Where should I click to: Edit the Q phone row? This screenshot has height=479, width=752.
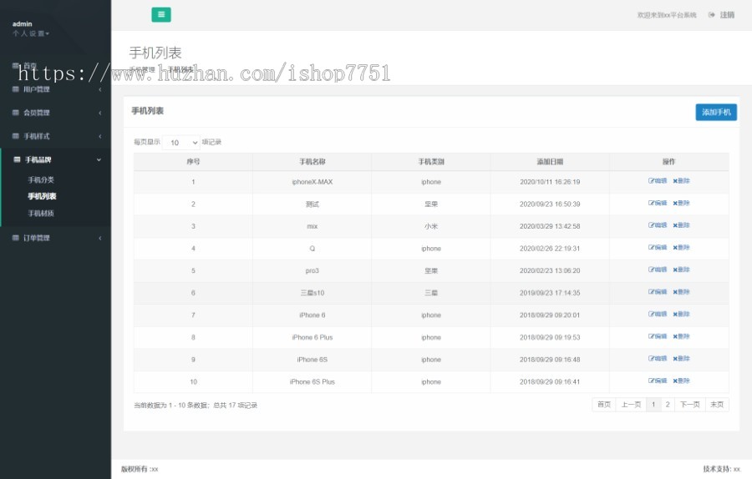[x=658, y=248]
